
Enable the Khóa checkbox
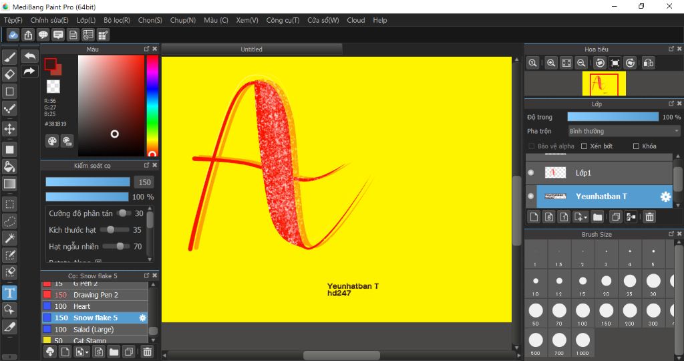click(636, 146)
